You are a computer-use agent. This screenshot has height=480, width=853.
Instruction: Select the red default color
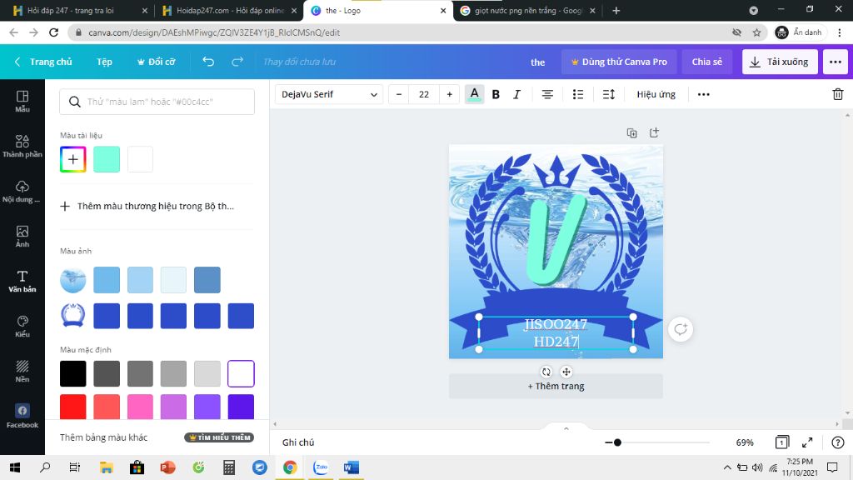(x=73, y=407)
